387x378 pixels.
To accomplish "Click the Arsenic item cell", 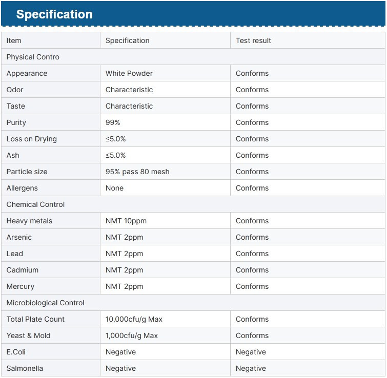I will pos(51,237).
